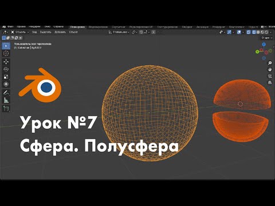Click blue Z axis on navigation gizmo
This screenshot has height=206, width=275.
(264, 44)
